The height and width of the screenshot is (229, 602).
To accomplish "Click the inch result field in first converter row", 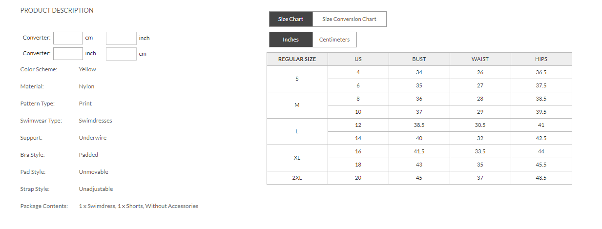I will click(x=121, y=38).
